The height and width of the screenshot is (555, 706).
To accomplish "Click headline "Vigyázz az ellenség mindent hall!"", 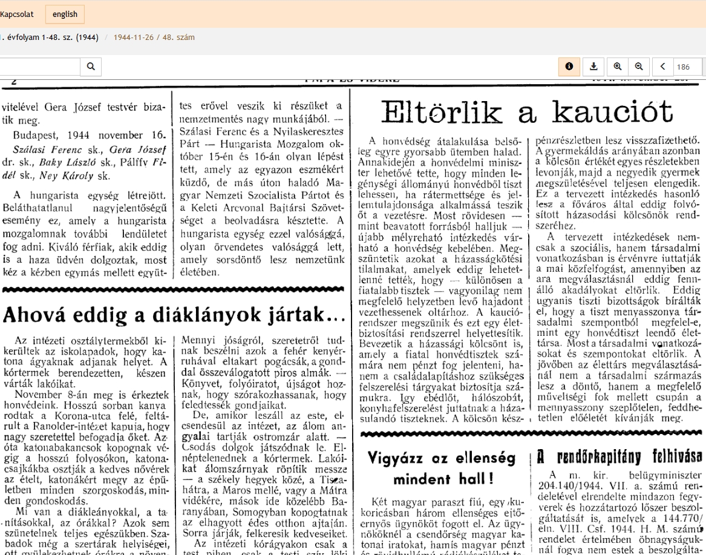I will coord(442,468).
